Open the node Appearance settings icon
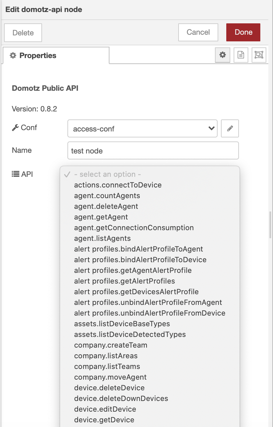 259,55
